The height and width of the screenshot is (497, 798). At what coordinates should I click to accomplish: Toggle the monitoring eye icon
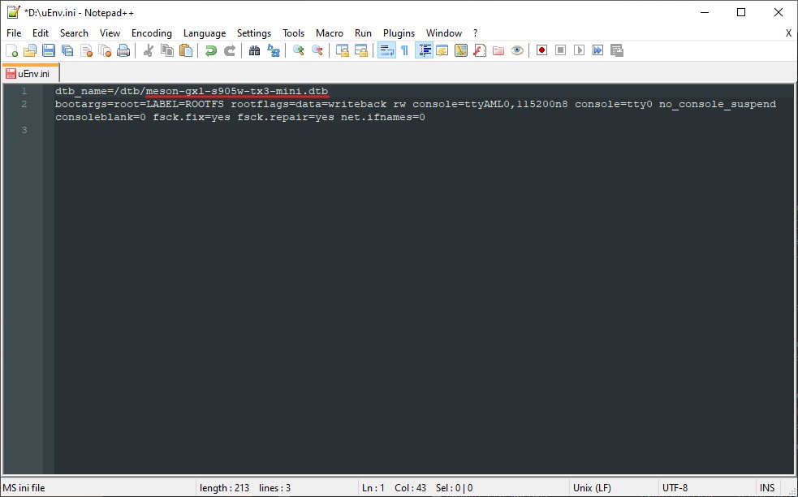pos(517,50)
